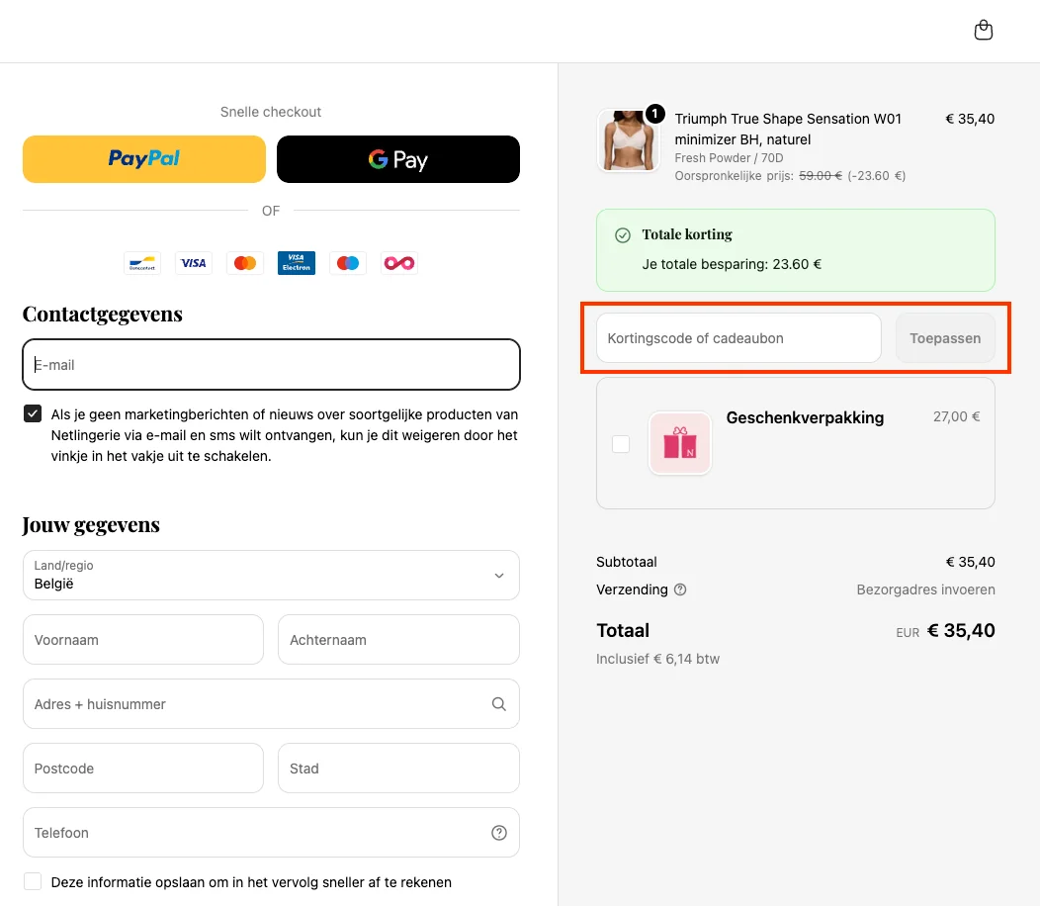
Task: Open the shopping bag in the header
Action: click(984, 30)
